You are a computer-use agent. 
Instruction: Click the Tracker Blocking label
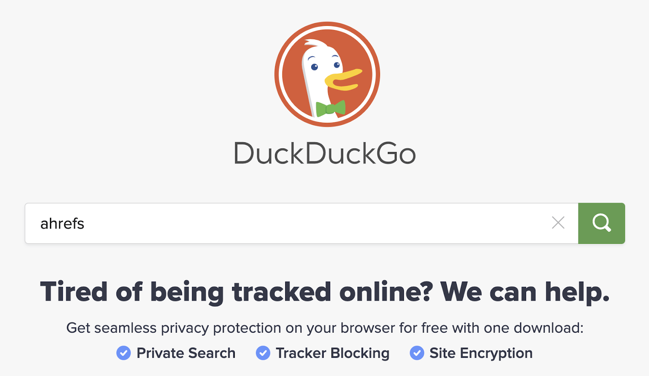tap(333, 353)
